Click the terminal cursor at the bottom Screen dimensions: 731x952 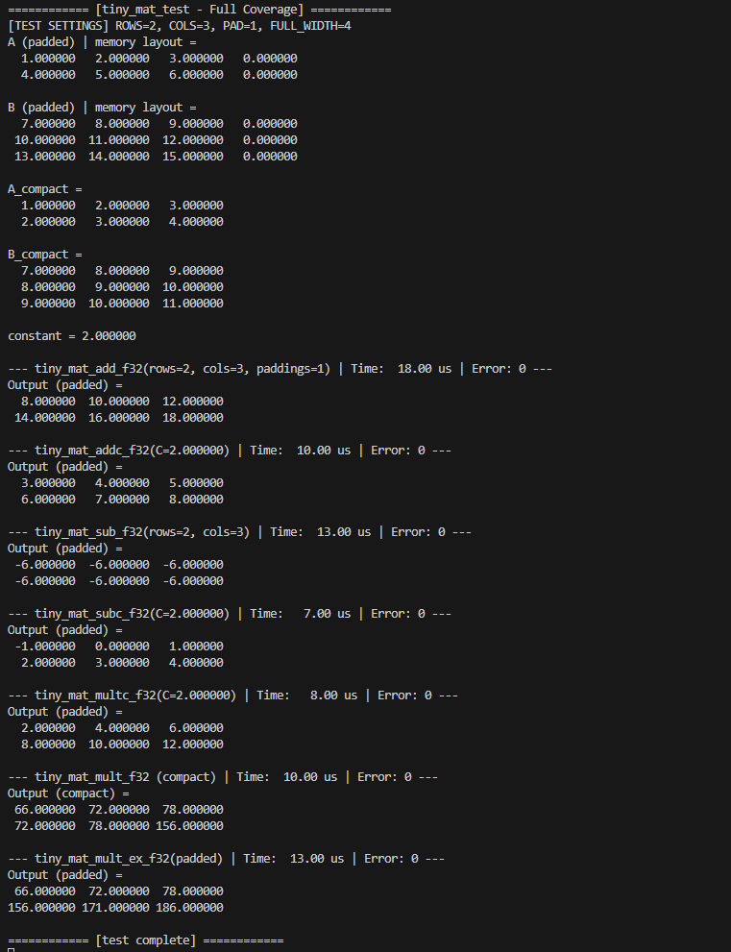click(x=11, y=949)
